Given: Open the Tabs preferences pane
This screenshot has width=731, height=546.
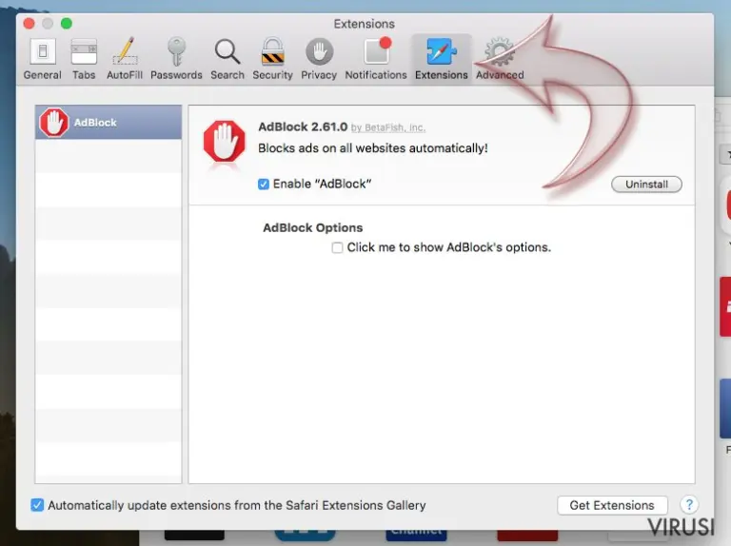Looking at the screenshot, I should tap(84, 59).
